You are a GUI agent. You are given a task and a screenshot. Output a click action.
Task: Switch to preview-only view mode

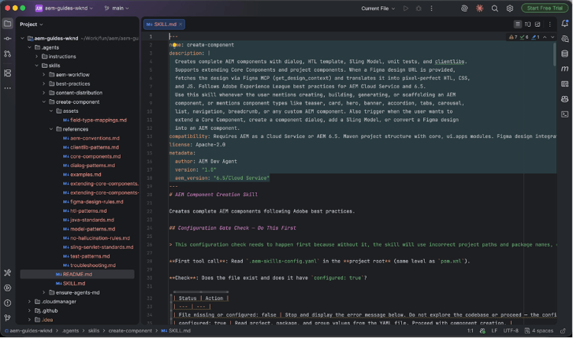pyautogui.click(x=538, y=24)
